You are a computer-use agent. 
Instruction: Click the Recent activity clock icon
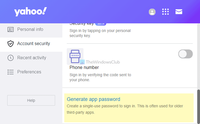click(11, 58)
